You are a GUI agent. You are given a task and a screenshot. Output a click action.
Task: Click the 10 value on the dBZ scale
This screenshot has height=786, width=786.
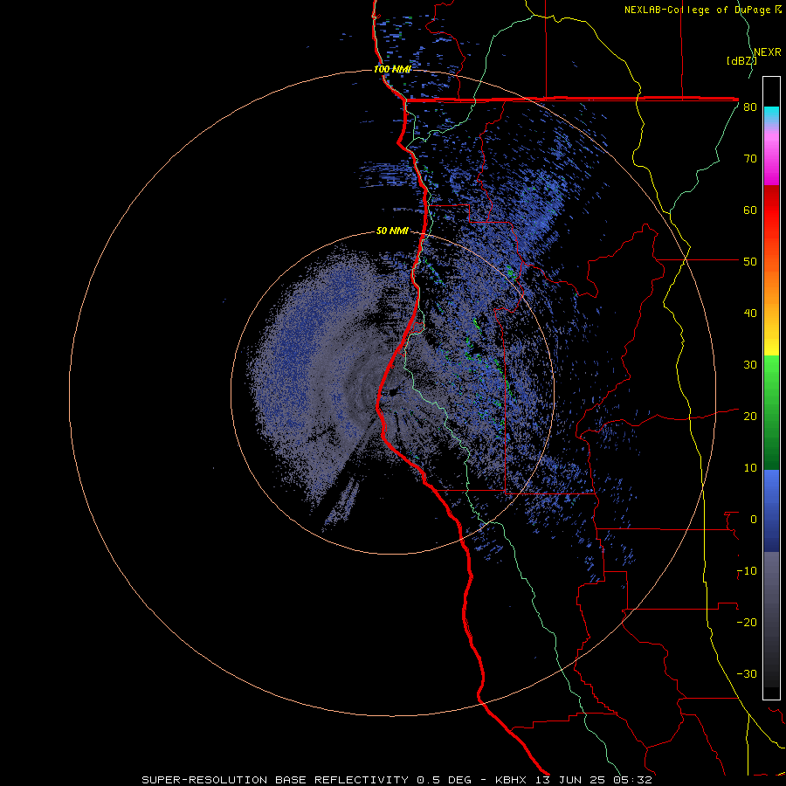coord(750,468)
